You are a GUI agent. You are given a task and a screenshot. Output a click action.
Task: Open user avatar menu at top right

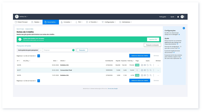click(182, 17)
